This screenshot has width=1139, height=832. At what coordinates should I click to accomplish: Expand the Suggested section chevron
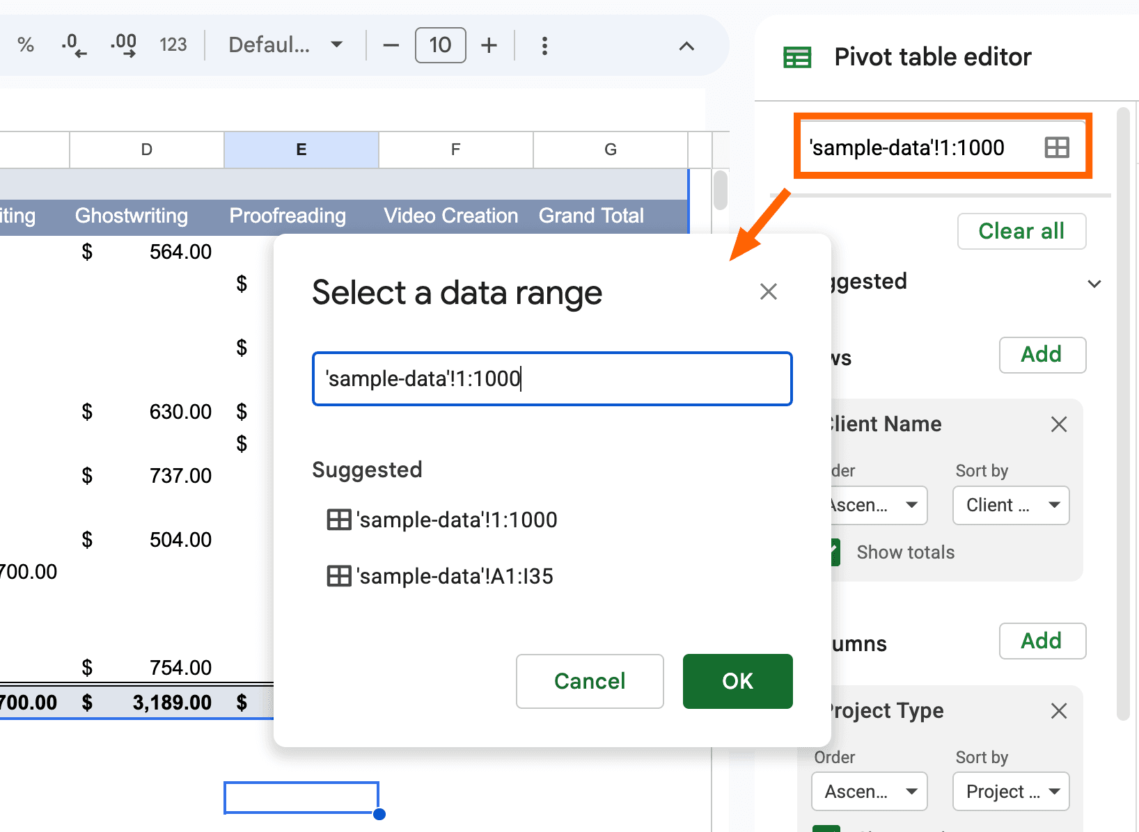[1094, 284]
